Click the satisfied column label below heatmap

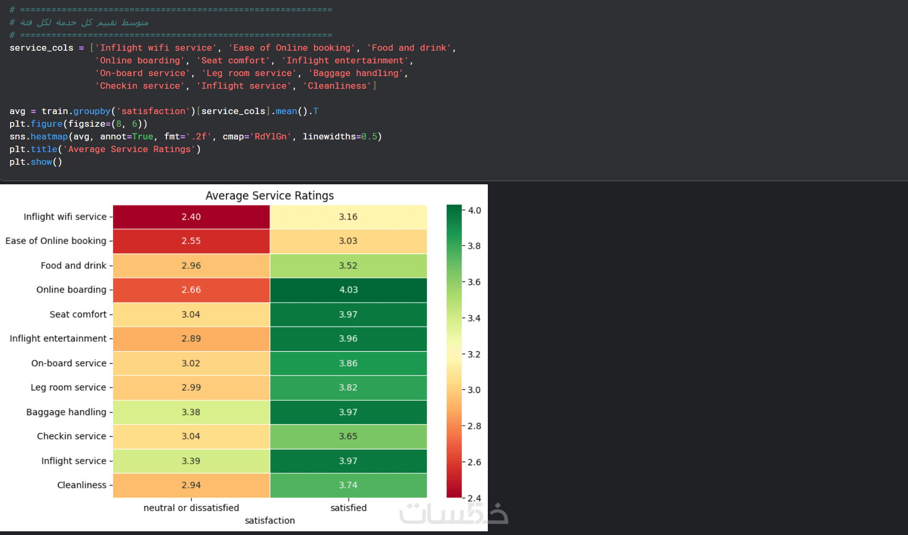click(348, 508)
